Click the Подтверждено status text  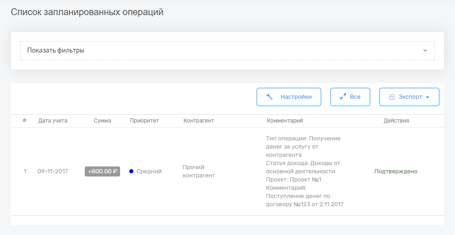pyautogui.click(x=396, y=171)
